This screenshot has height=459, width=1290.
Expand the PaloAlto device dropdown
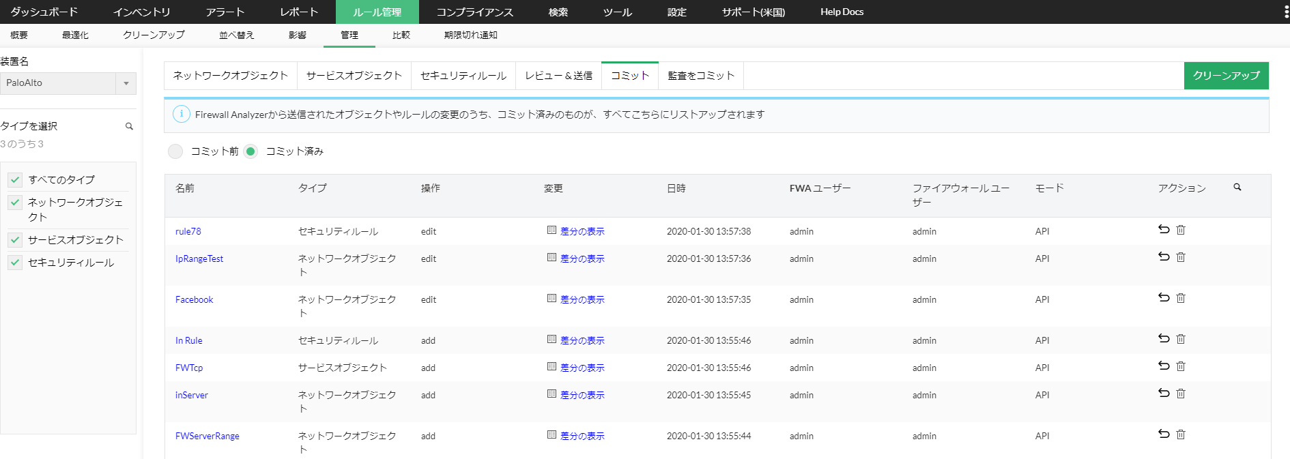(126, 83)
